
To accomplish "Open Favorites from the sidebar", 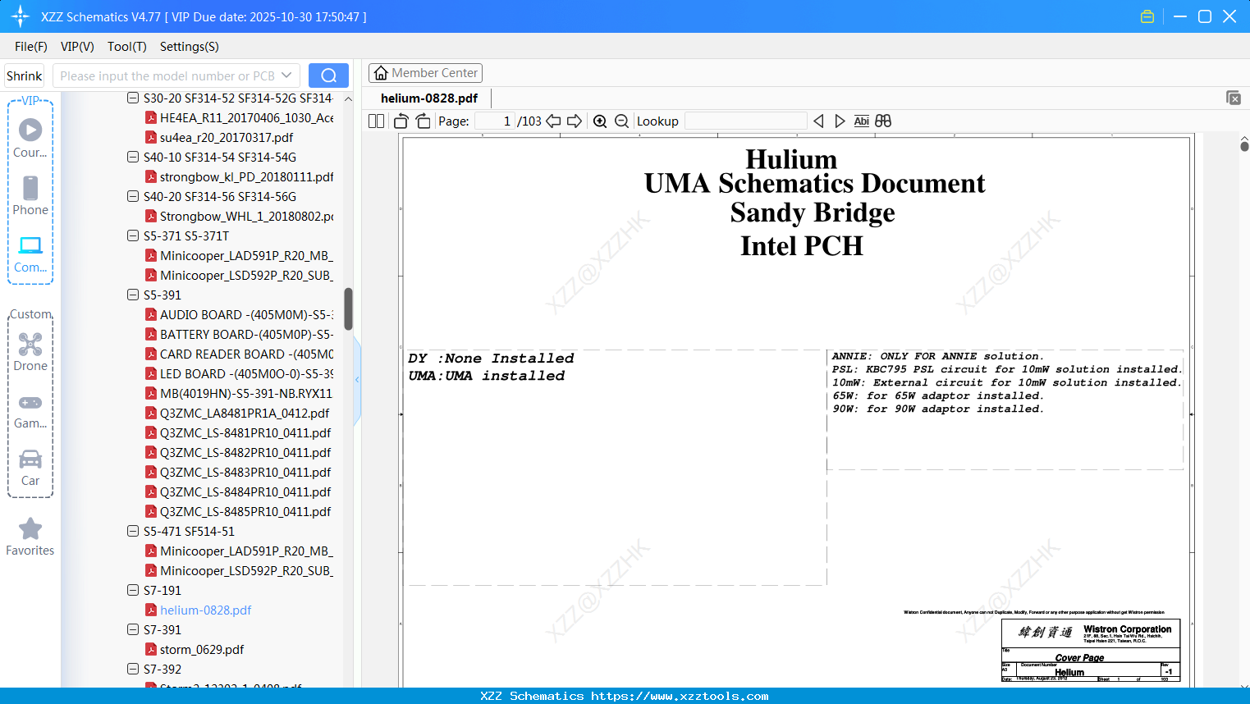I will tap(30, 537).
